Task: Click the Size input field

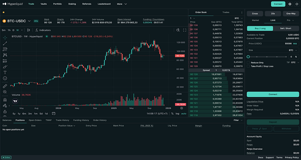Action: (273, 50)
